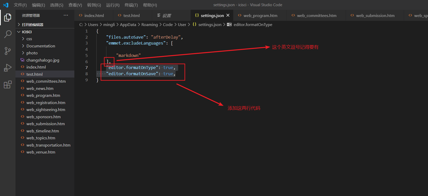Click the User breadcrumb segment
This screenshot has height=196, width=428.
coord(182,24)
